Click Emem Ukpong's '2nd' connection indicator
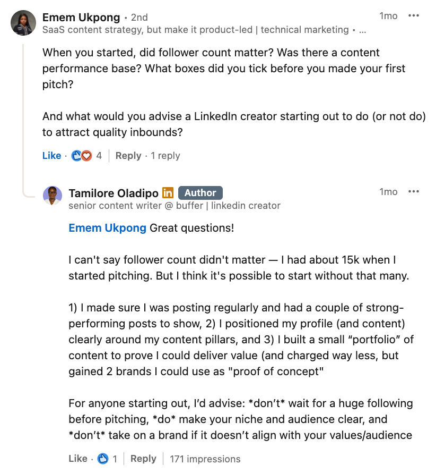 [x=139, y=17]
